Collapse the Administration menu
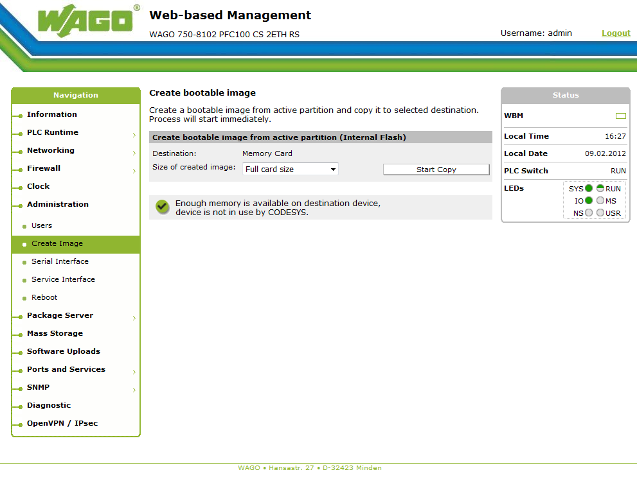Image resolution: width=637 pixels, height=479 pixels. pos(58,204)
